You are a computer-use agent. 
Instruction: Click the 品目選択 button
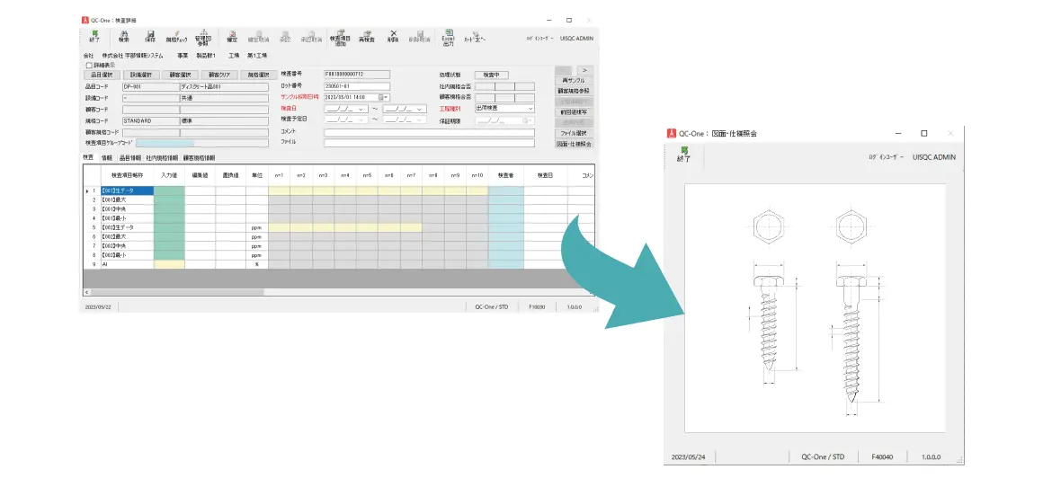click(x=103, y=75)
